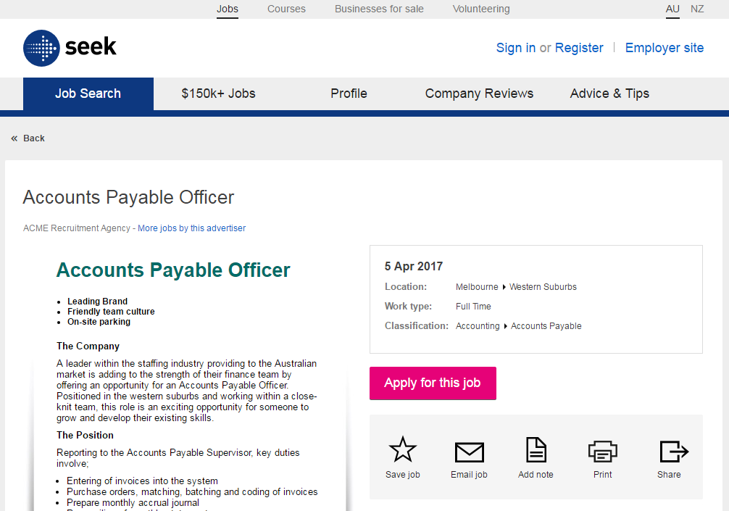Click the Work type: label
Viewport: 729px width, 511px height.
point(408,307)
